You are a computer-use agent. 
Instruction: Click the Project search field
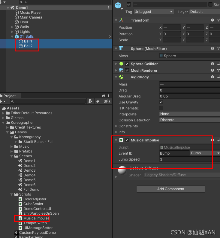(x=48, y=101)
